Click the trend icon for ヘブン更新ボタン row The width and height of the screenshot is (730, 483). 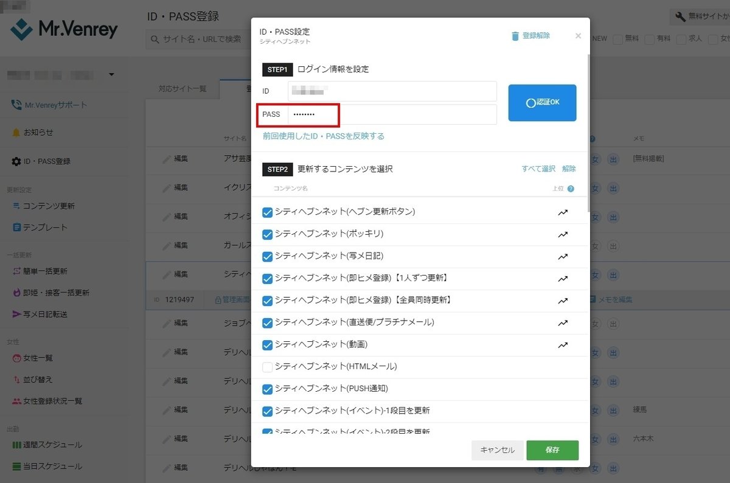(x=563, y=213)
